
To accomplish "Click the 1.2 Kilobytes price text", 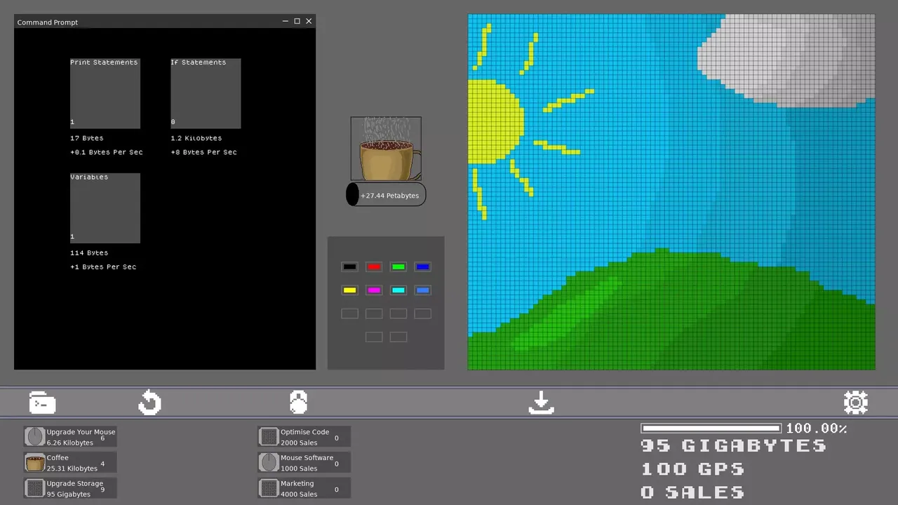I will click(x=196, y=138).
